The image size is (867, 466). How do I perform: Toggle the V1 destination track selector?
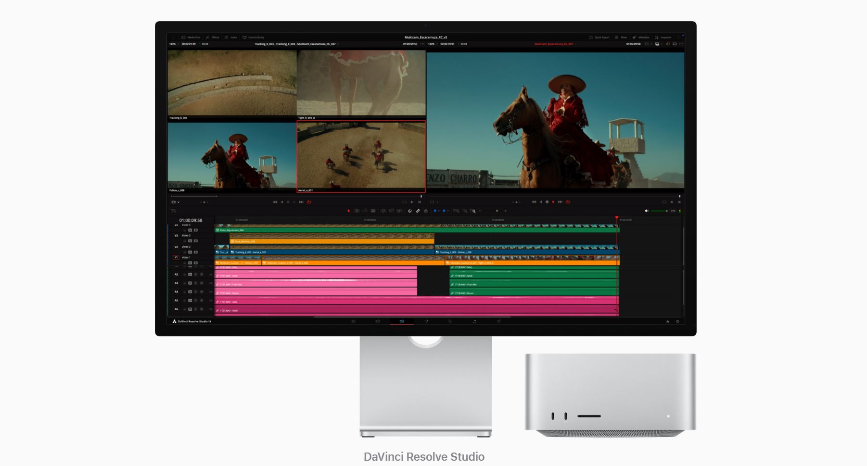176,257
